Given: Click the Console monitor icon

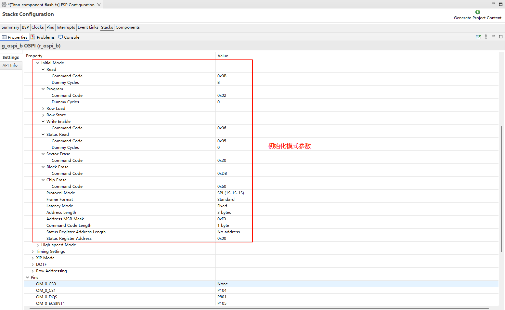Looking at the screenshot, I should pos(60,37).
